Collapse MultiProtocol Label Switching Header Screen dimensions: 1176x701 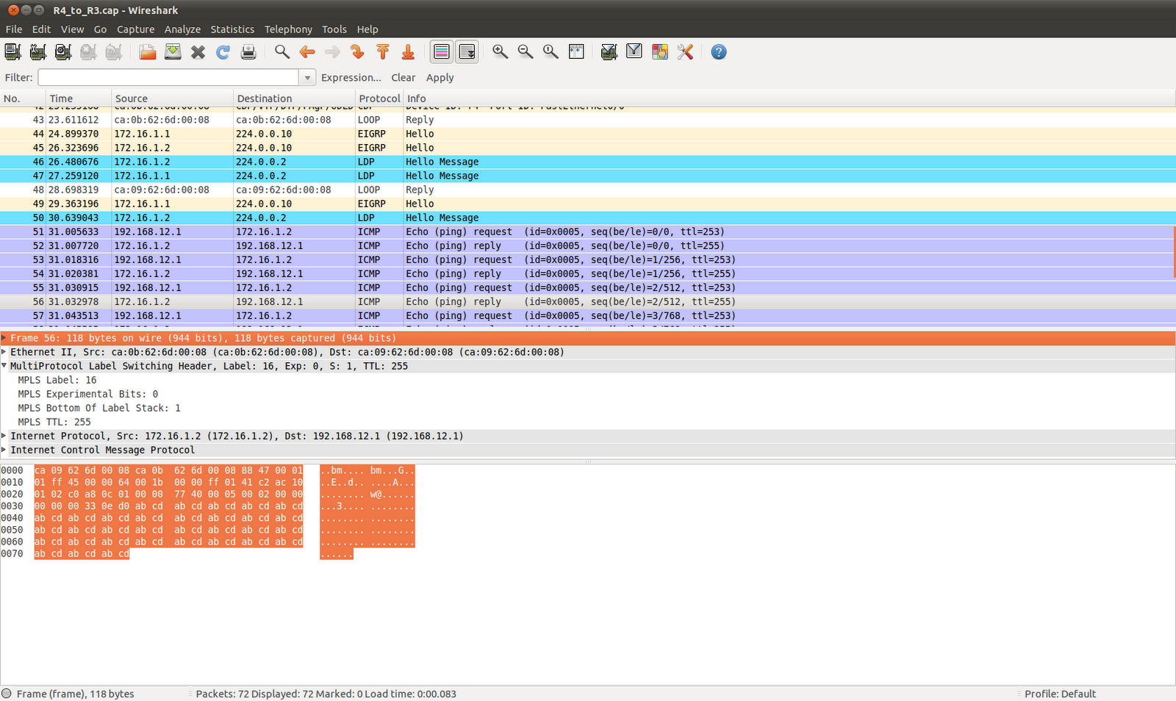click(x=4, y=366)
